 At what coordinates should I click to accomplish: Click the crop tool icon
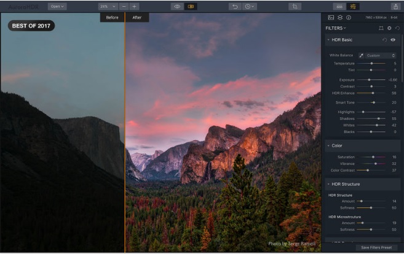tap(295, 6)
